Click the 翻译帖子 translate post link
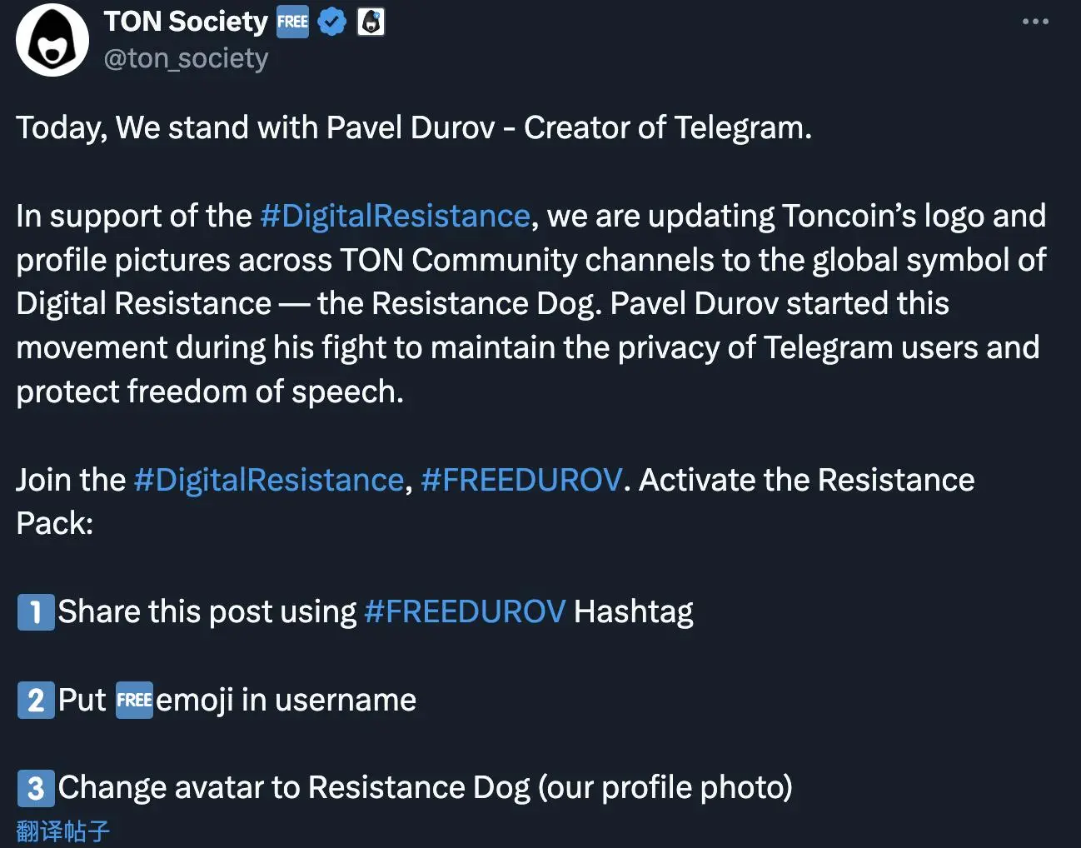Screen dimensions: 1081x848 tap(63, 831)
